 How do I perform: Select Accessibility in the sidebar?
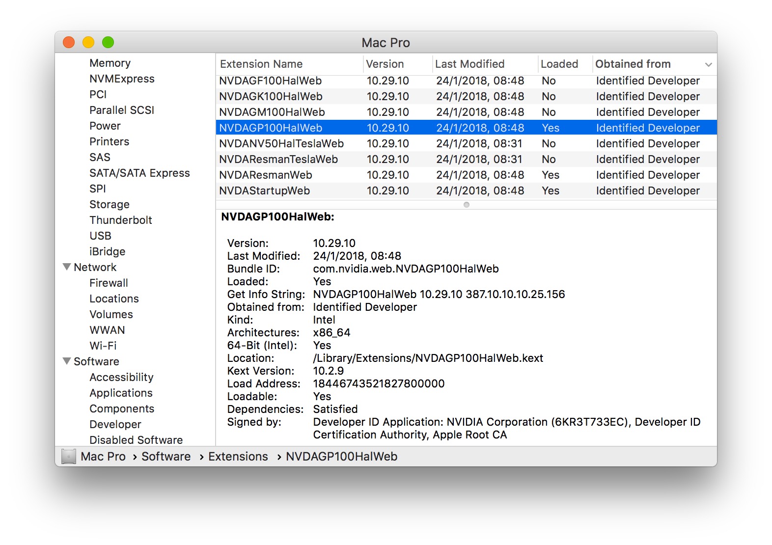[121, 377]
